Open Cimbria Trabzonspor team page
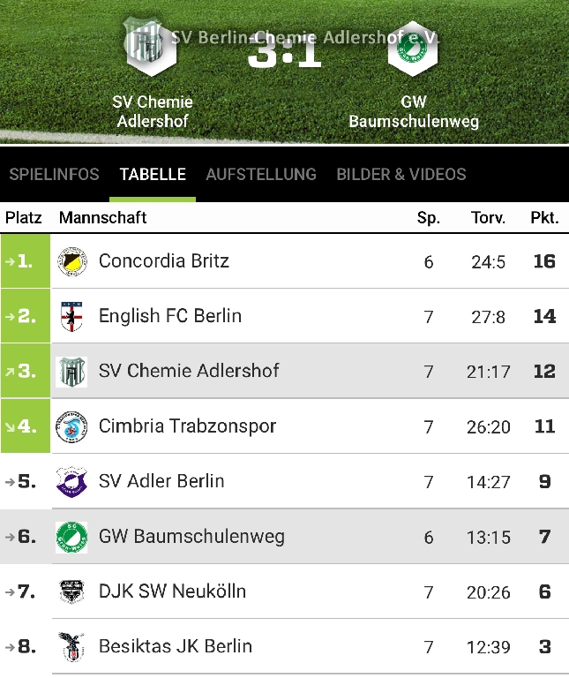Viewport: 569px width, 678px height. pos(187,426)
